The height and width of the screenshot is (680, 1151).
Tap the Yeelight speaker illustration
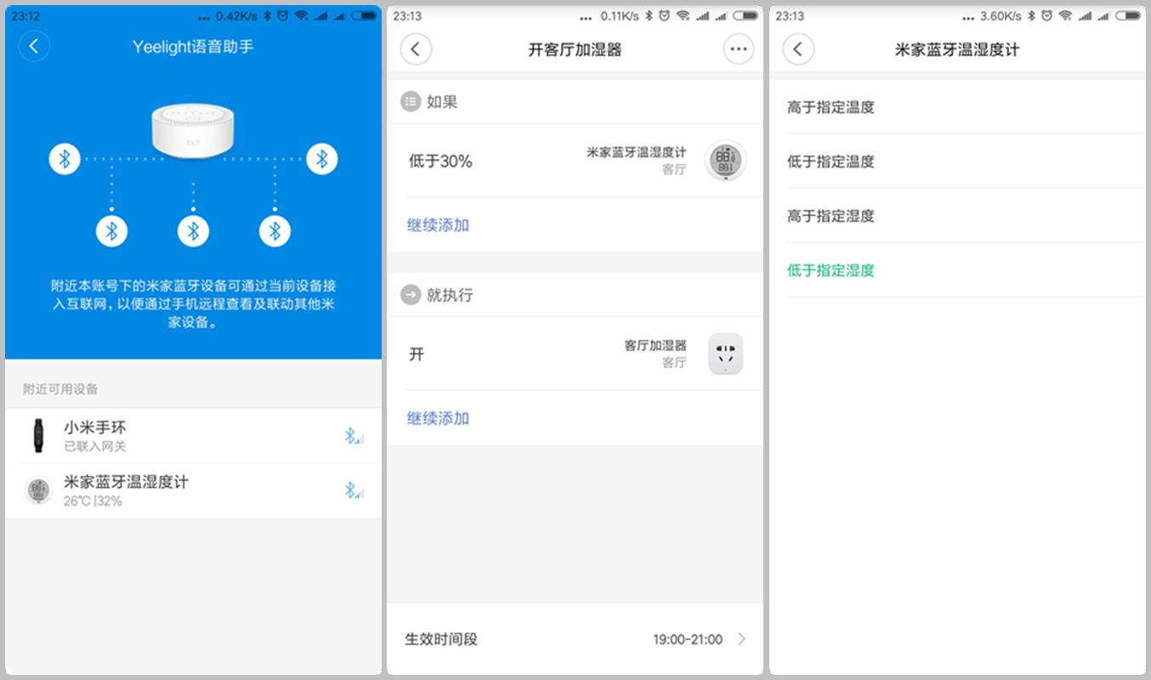click(x=193, y=133)
